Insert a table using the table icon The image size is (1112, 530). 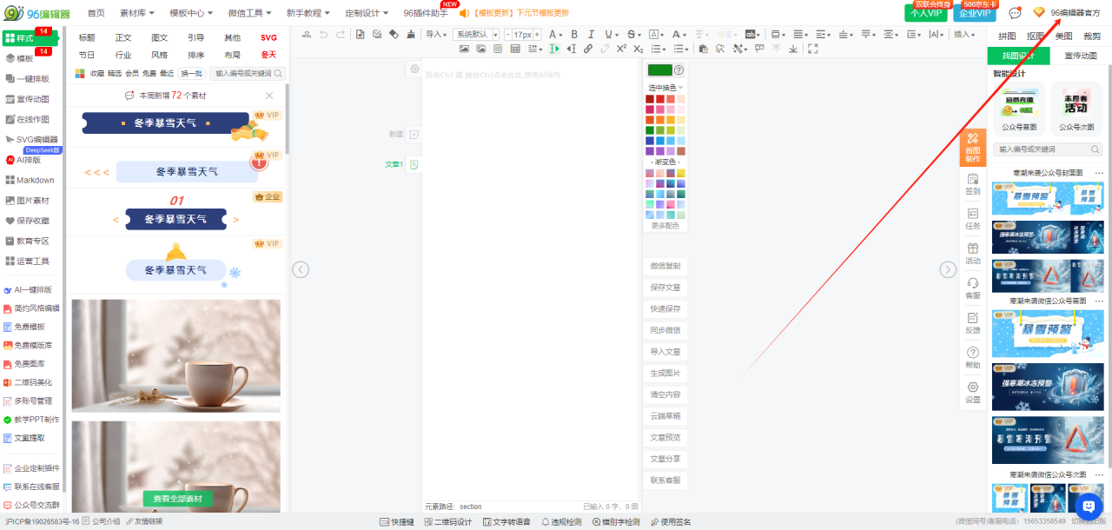pos(516,49)
